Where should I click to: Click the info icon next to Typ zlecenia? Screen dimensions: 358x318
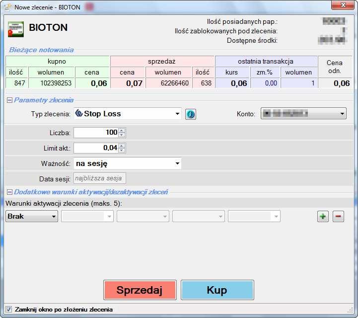click(x=190, y=114)
